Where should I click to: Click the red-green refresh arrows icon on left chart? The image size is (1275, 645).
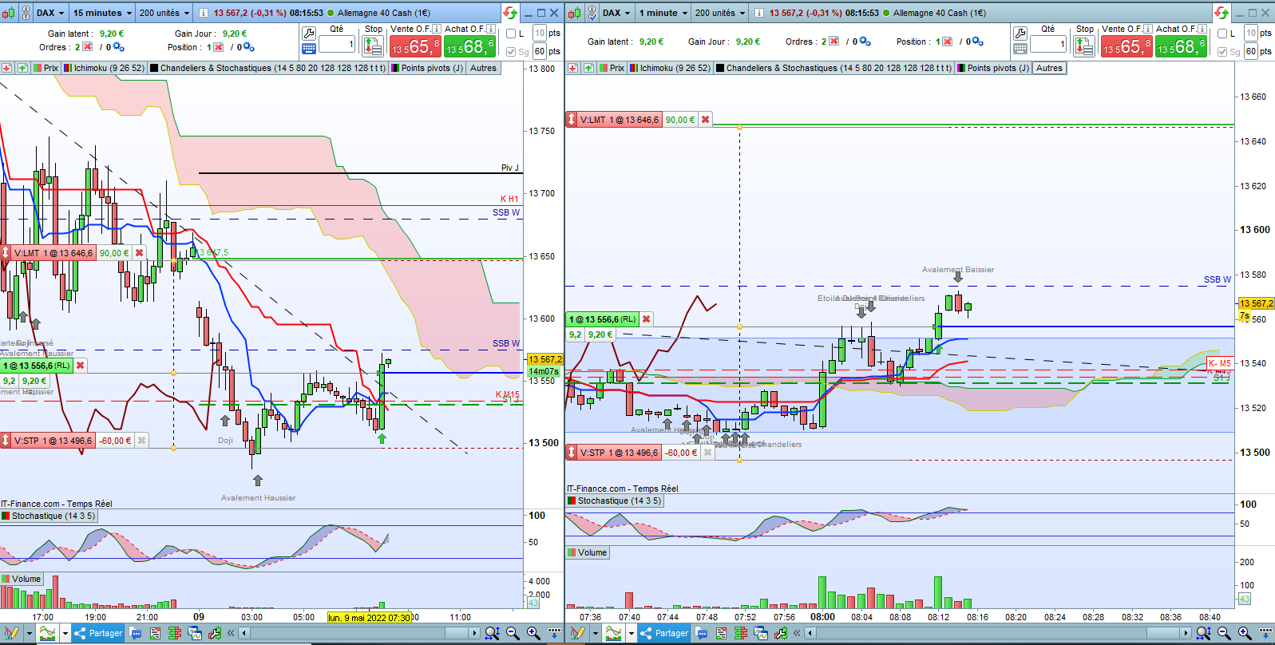[510, 13]
